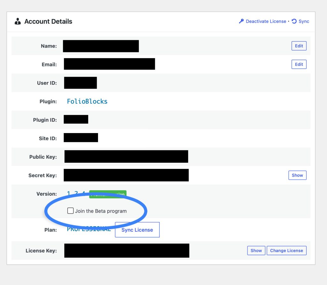Click the Account Details person icon
The width and height of the screenshot is (327, 285).
click(18, 21)
